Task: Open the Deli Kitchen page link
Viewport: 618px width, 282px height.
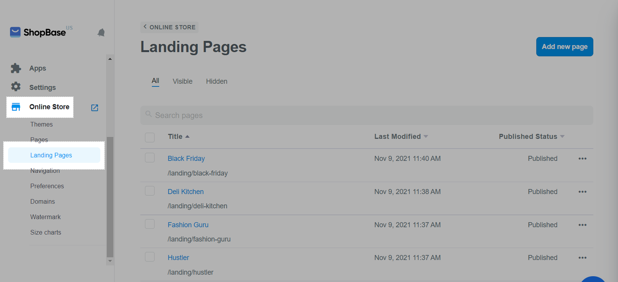Action: 185,192
